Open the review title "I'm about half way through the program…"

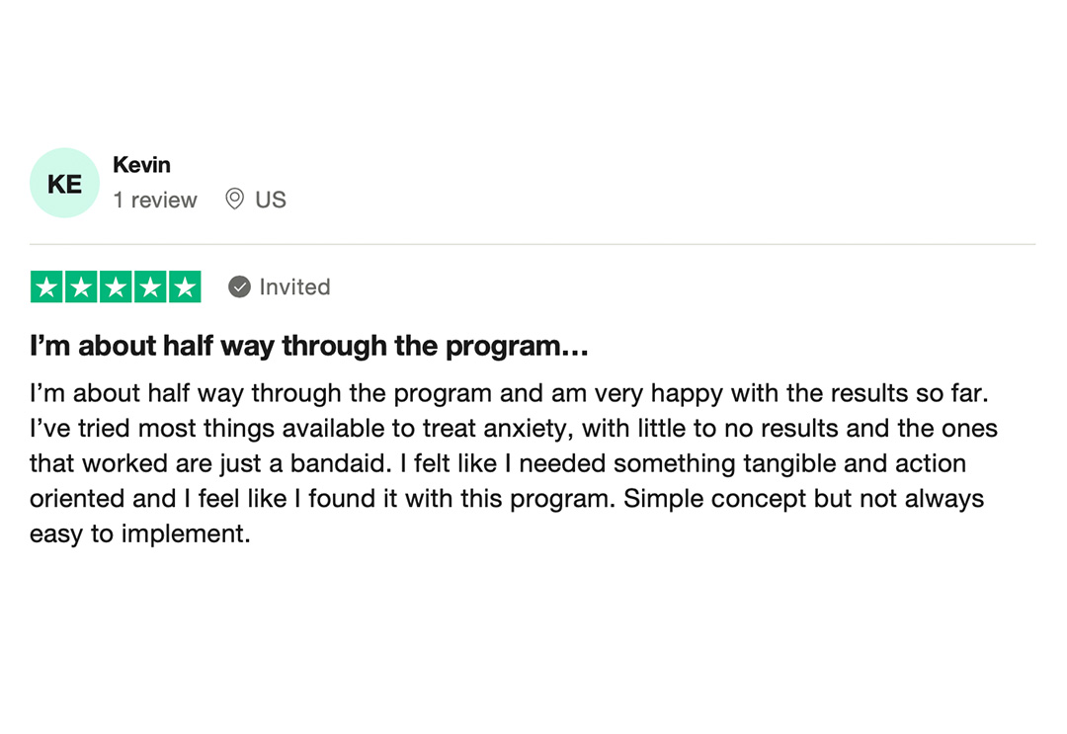point(309,346)
